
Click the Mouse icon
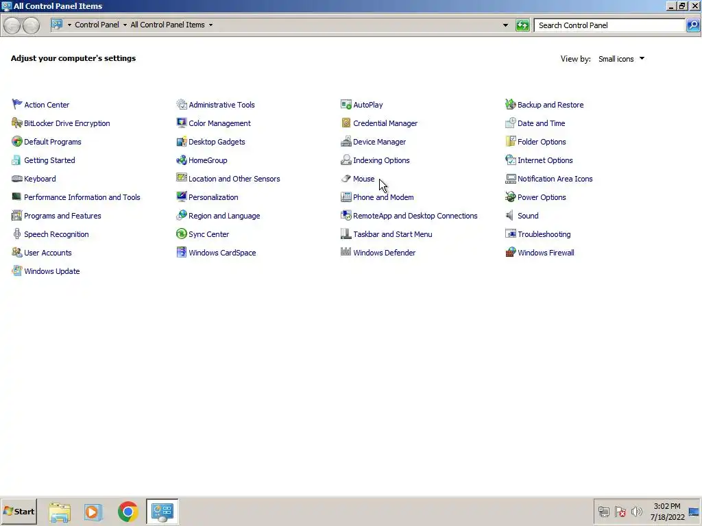point(346,179)
